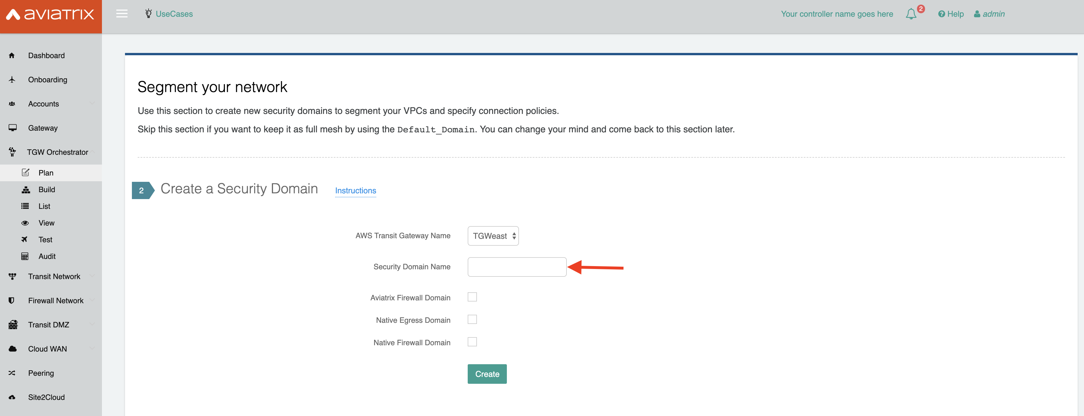Enable the Aviatrix Firewall Domain checkbox
This screenshot has height=416, width=1084.
point(472,297)
